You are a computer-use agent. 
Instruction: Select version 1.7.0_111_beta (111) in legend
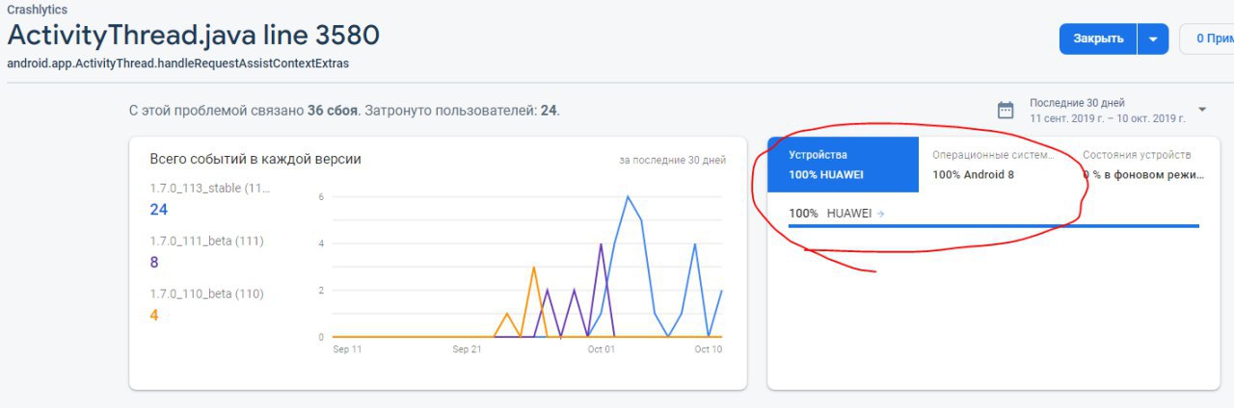coord(206,241)
